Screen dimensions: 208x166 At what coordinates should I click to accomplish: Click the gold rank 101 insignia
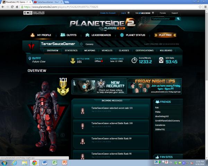click(x=63, y=86)
